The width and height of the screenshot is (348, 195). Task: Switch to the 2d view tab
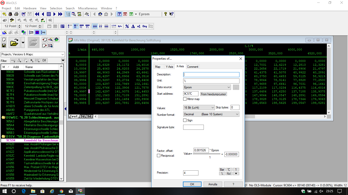83,117
